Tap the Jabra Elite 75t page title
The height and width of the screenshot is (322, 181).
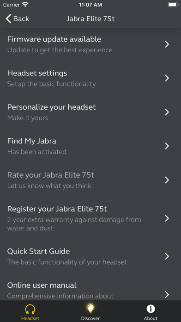[x=90, y=19]
